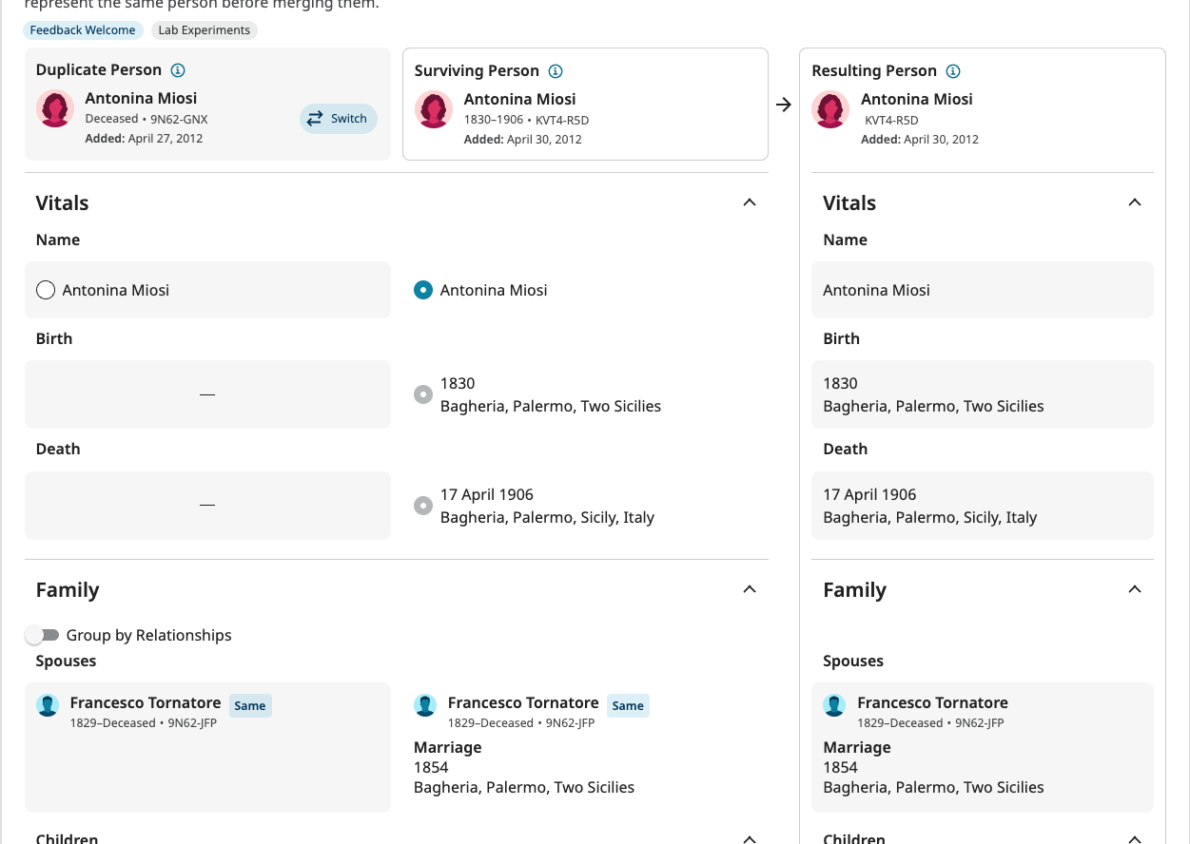
Task: Toggle Group by Relationships switch
Action: pos(42,635)
